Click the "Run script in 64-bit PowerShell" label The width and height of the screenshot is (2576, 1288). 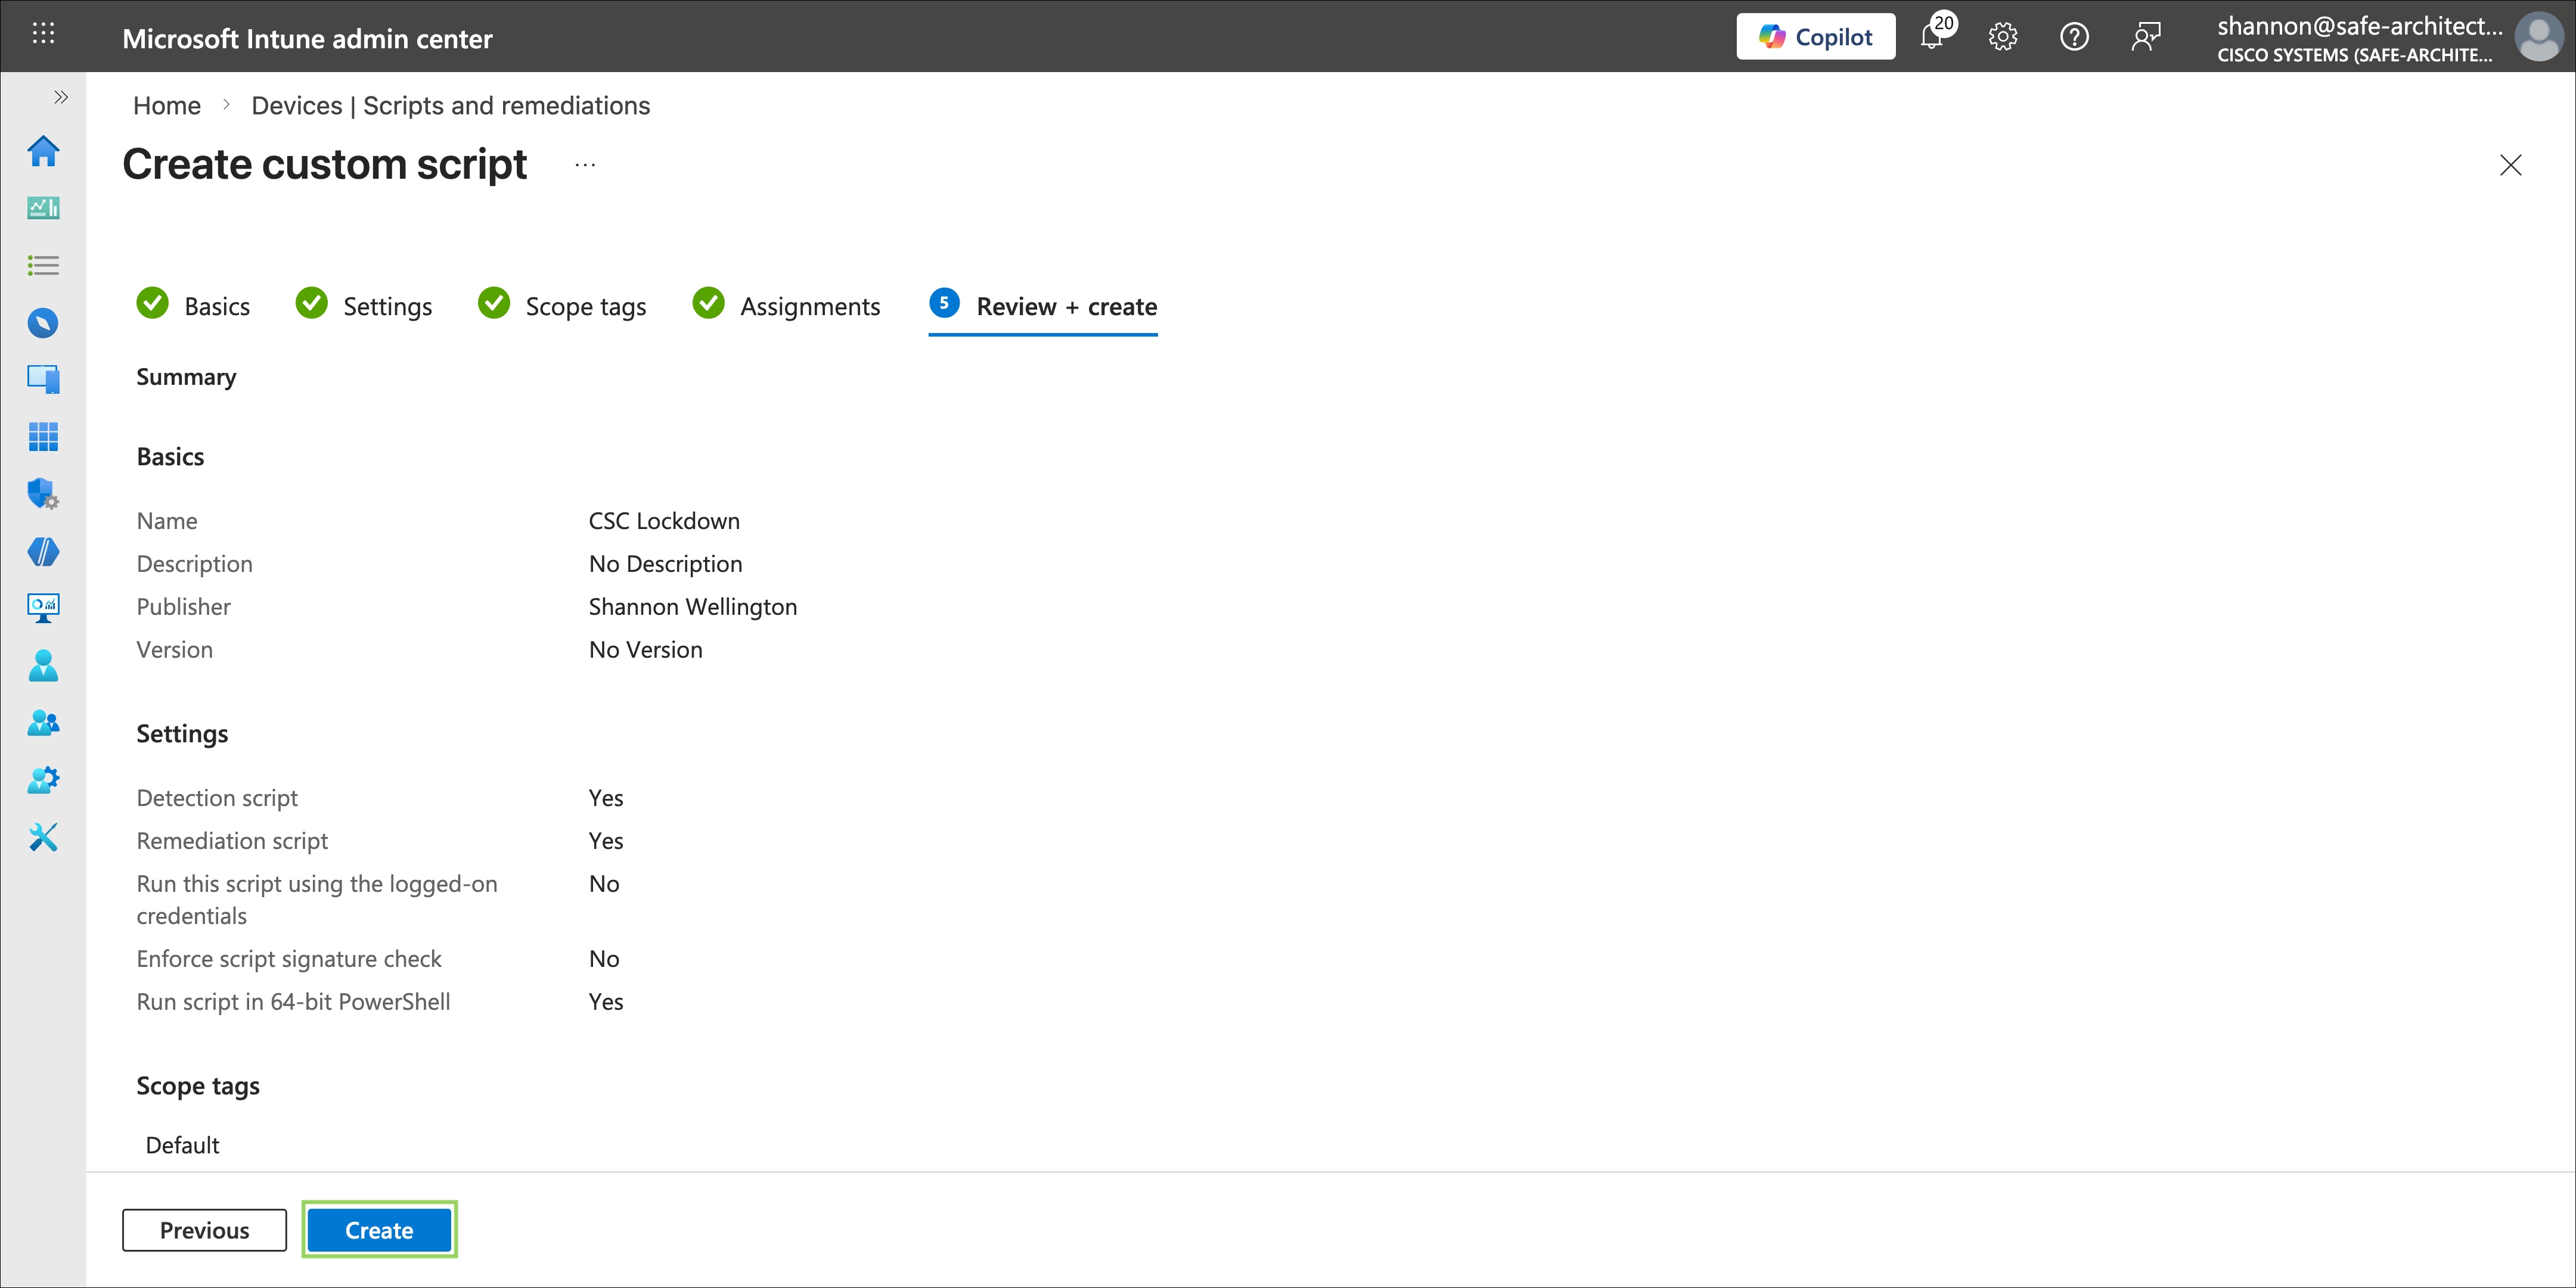[293, 1001]
